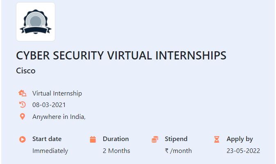This screenshot has height=164, width=276.
Task: Click the ₹ /month stipend value
Action: tap(178, 151)
